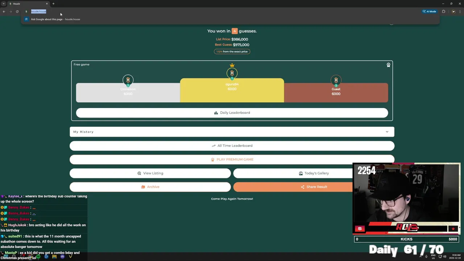This screenshot has height=261, width=464.
Task: Open a new browser tab
Action: [x=53, y=4]
